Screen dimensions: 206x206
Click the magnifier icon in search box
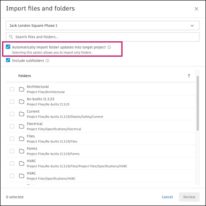click(11, 37)
